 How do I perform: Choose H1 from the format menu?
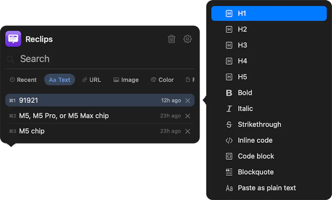(x=269, y=13)
